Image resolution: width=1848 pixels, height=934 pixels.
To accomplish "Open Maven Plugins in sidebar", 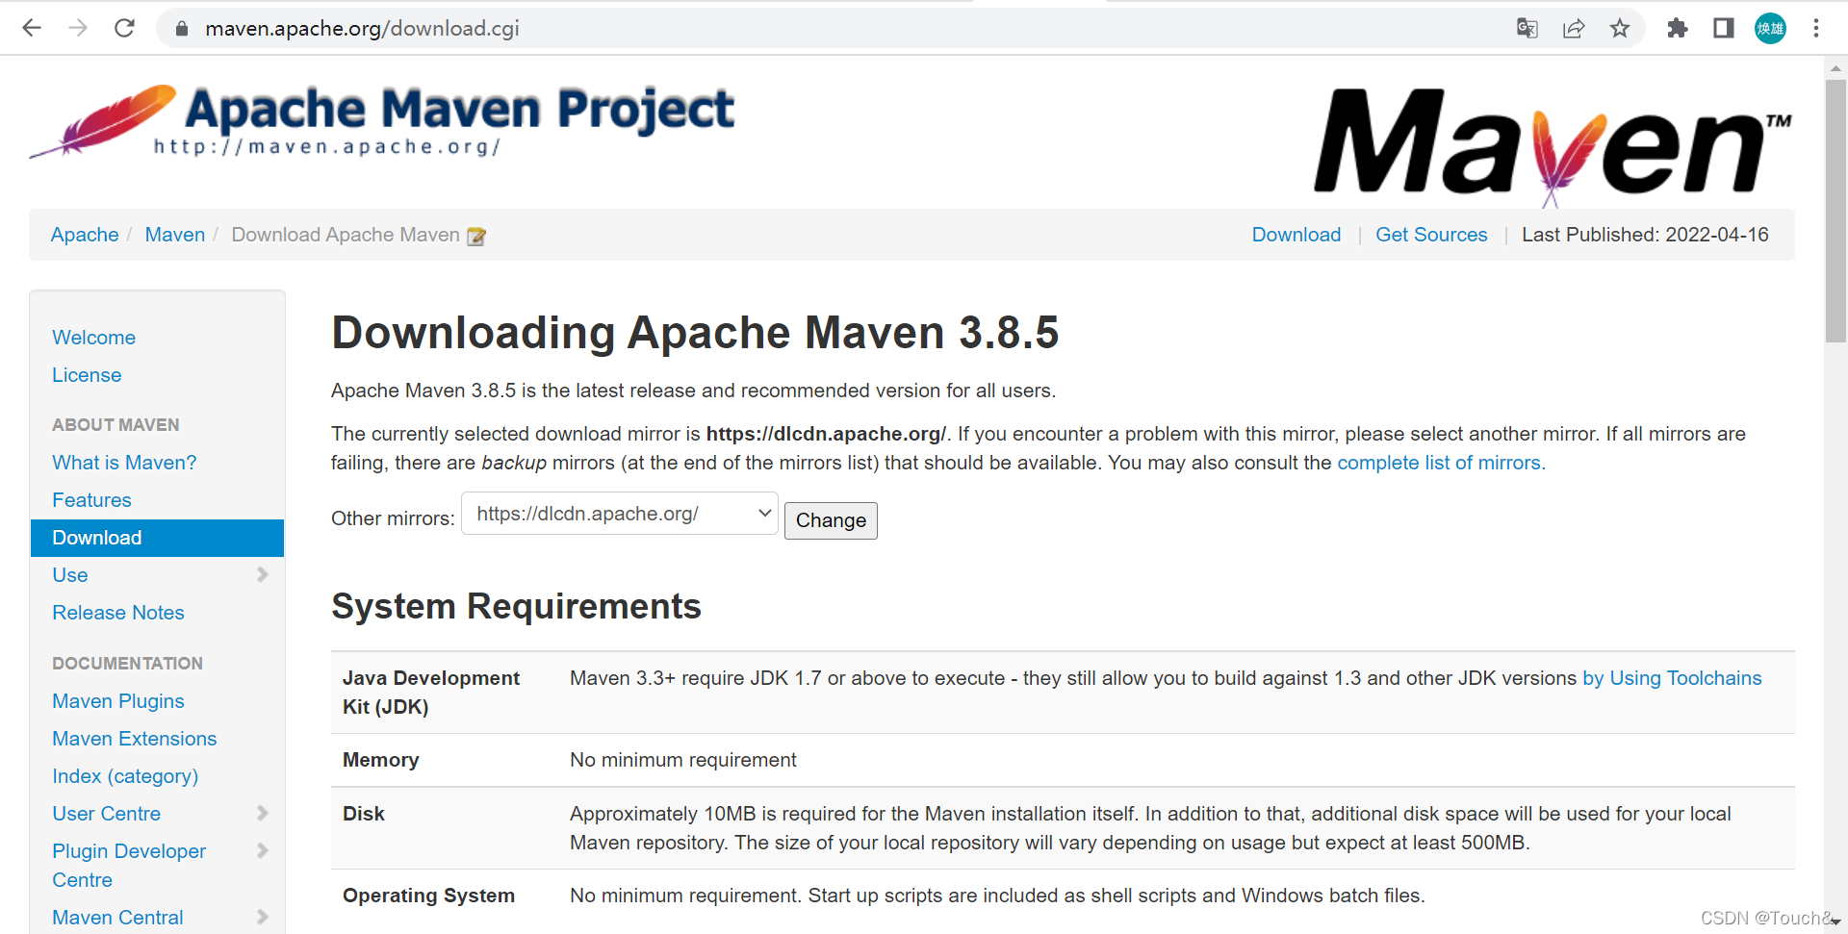I will click(x=118, y=701).
